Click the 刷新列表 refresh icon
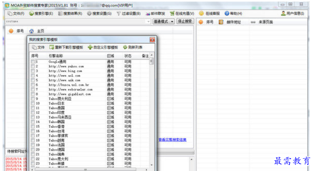Image resolution: width=313 pixels, height=171 pixels. 125,47
